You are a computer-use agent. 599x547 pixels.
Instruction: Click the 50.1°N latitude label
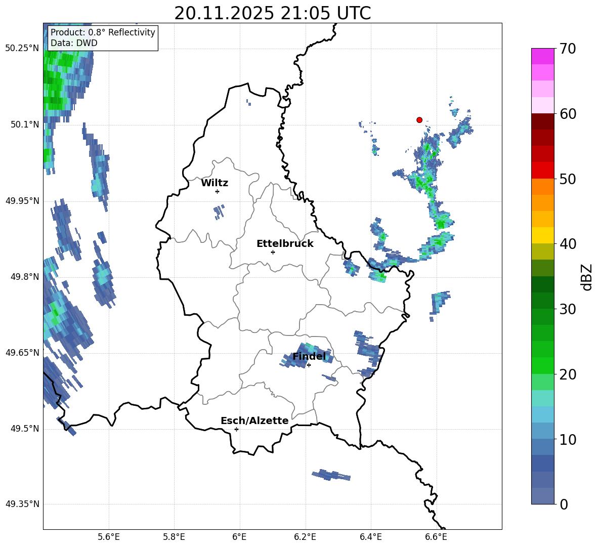(x=24, y=124)
